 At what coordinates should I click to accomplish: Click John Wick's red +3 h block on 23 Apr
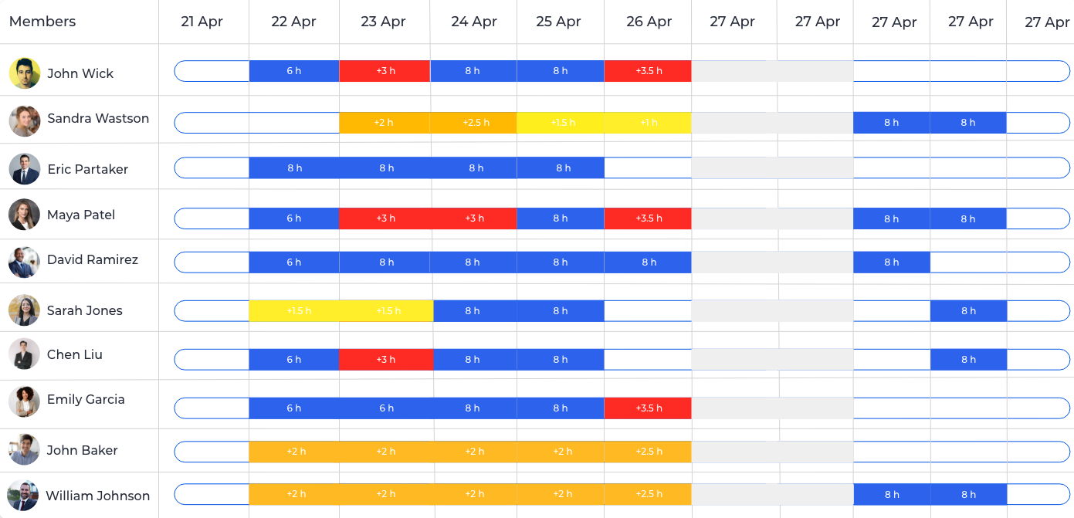pos(385,71)
